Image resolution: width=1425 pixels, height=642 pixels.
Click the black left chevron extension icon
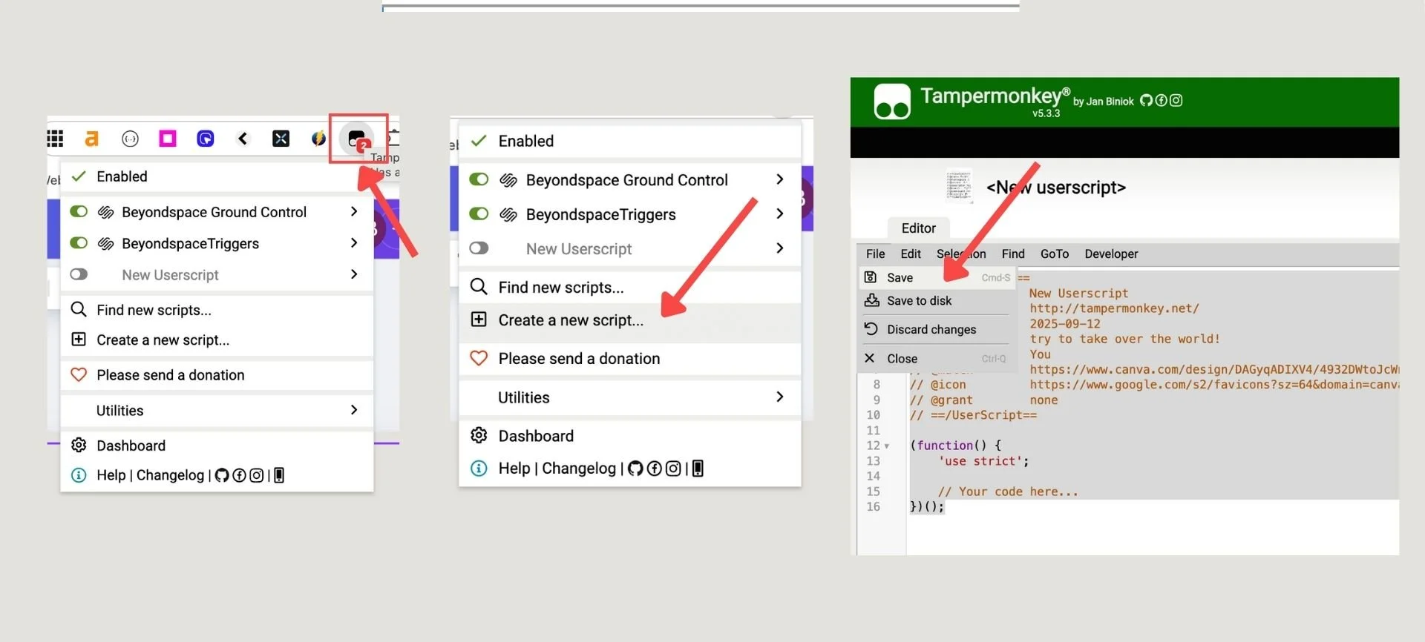243,139
